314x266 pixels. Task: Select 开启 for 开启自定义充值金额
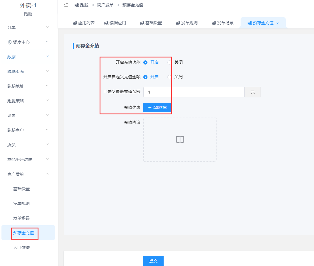click(x=145, y=77)
